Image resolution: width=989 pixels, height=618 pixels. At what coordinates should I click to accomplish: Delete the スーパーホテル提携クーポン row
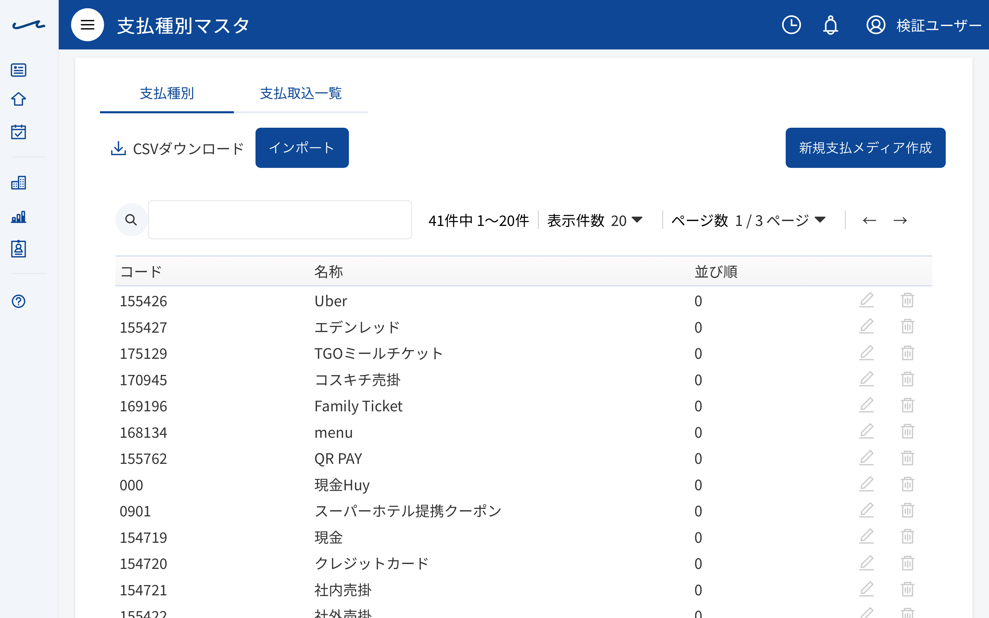pos(907,511)
